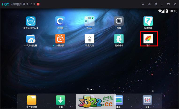179x109 pixels.
Task: Click the home screen search page indicator
Action: 88,89
